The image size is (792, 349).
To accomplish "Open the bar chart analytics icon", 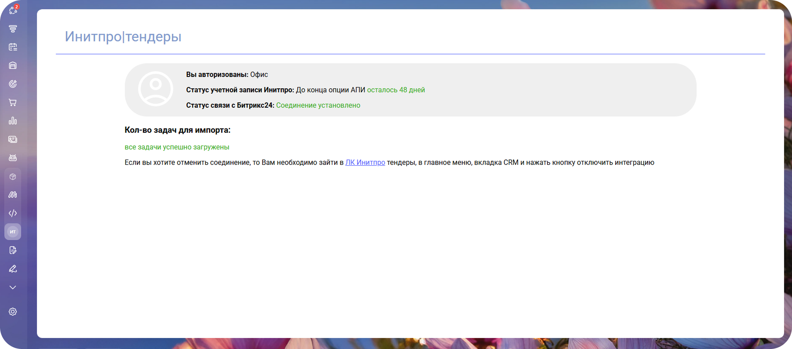I will click(13, 121).
